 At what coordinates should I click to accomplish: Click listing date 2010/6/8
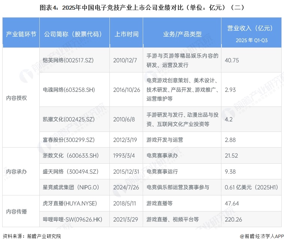124,119
